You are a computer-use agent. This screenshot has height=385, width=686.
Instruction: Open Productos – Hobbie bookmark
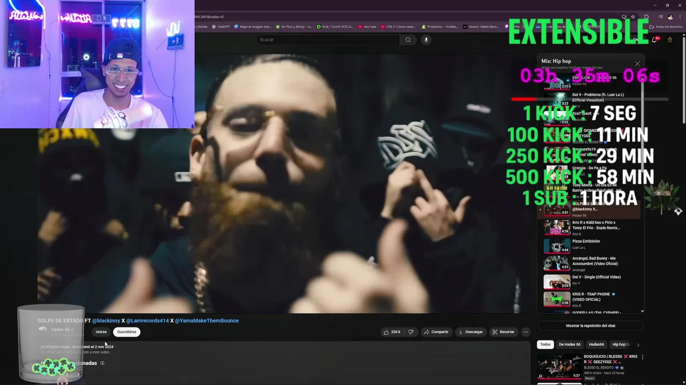[x=440, y=26]
